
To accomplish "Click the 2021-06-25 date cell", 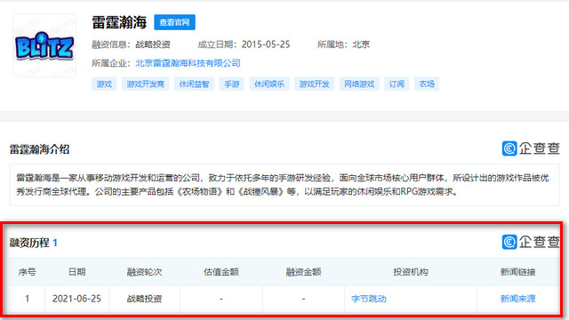I will pos(77,299).
